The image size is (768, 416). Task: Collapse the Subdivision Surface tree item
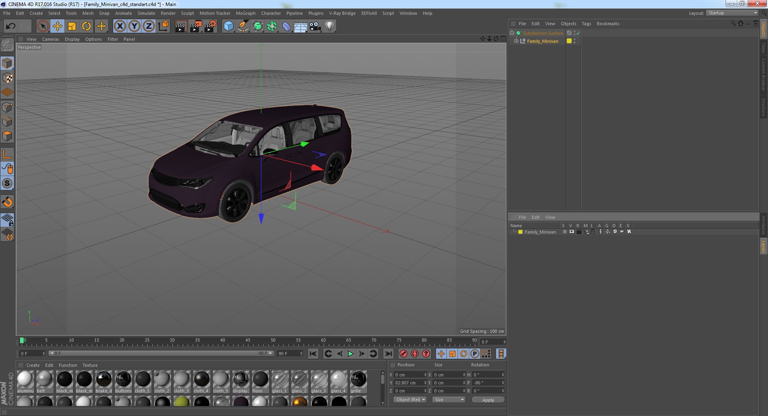tap(512, 33)
